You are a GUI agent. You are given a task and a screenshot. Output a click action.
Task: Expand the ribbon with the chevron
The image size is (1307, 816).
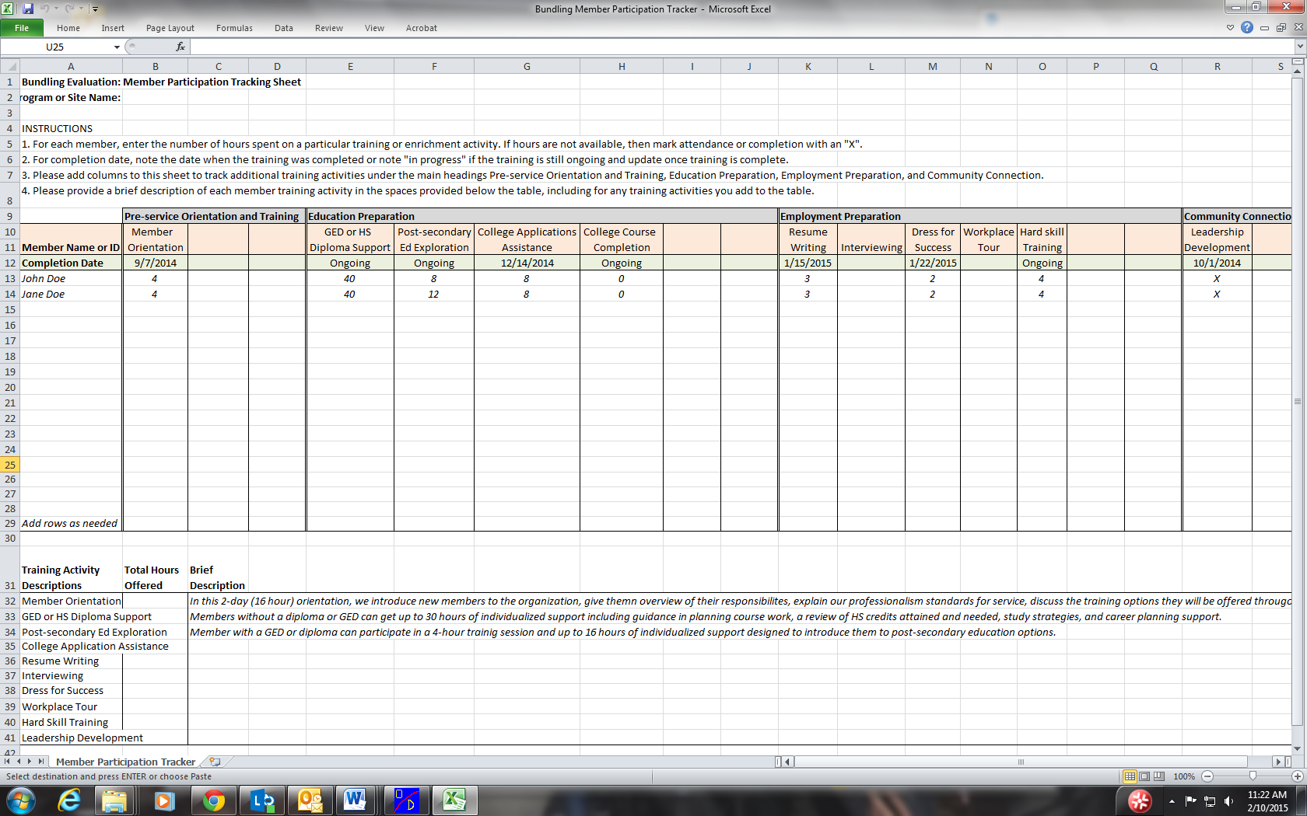pos(1230,27)
